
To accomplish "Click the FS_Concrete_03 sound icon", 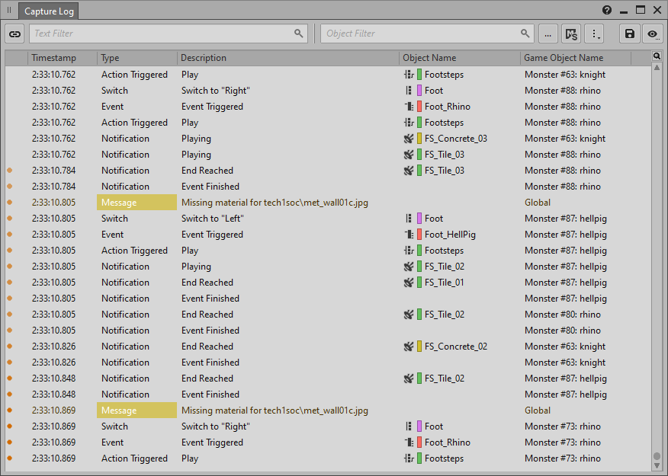I will click(409, 139).
